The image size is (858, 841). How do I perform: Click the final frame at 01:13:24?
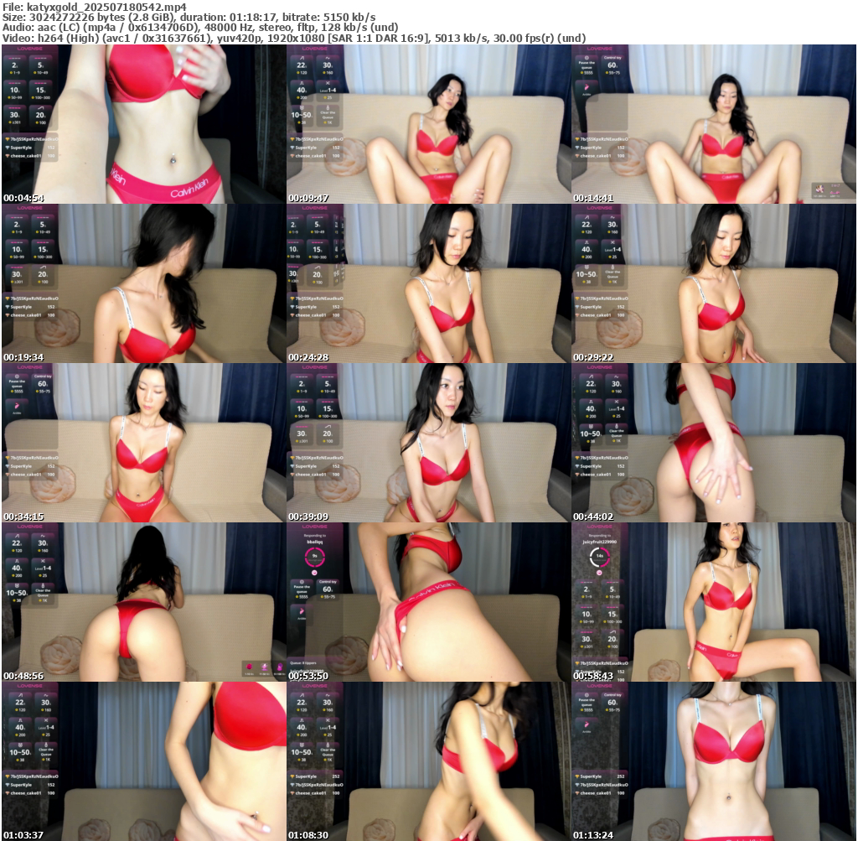pos(714,761)
